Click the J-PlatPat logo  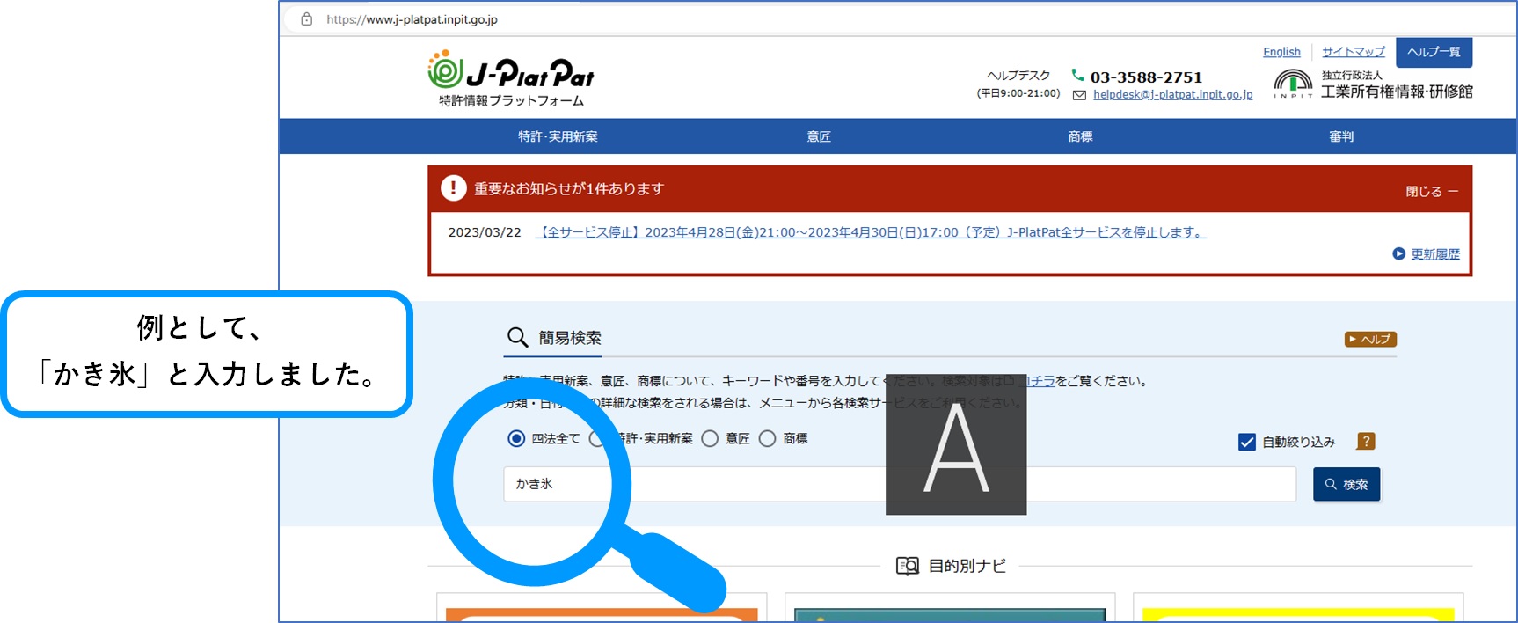point(511,79)
